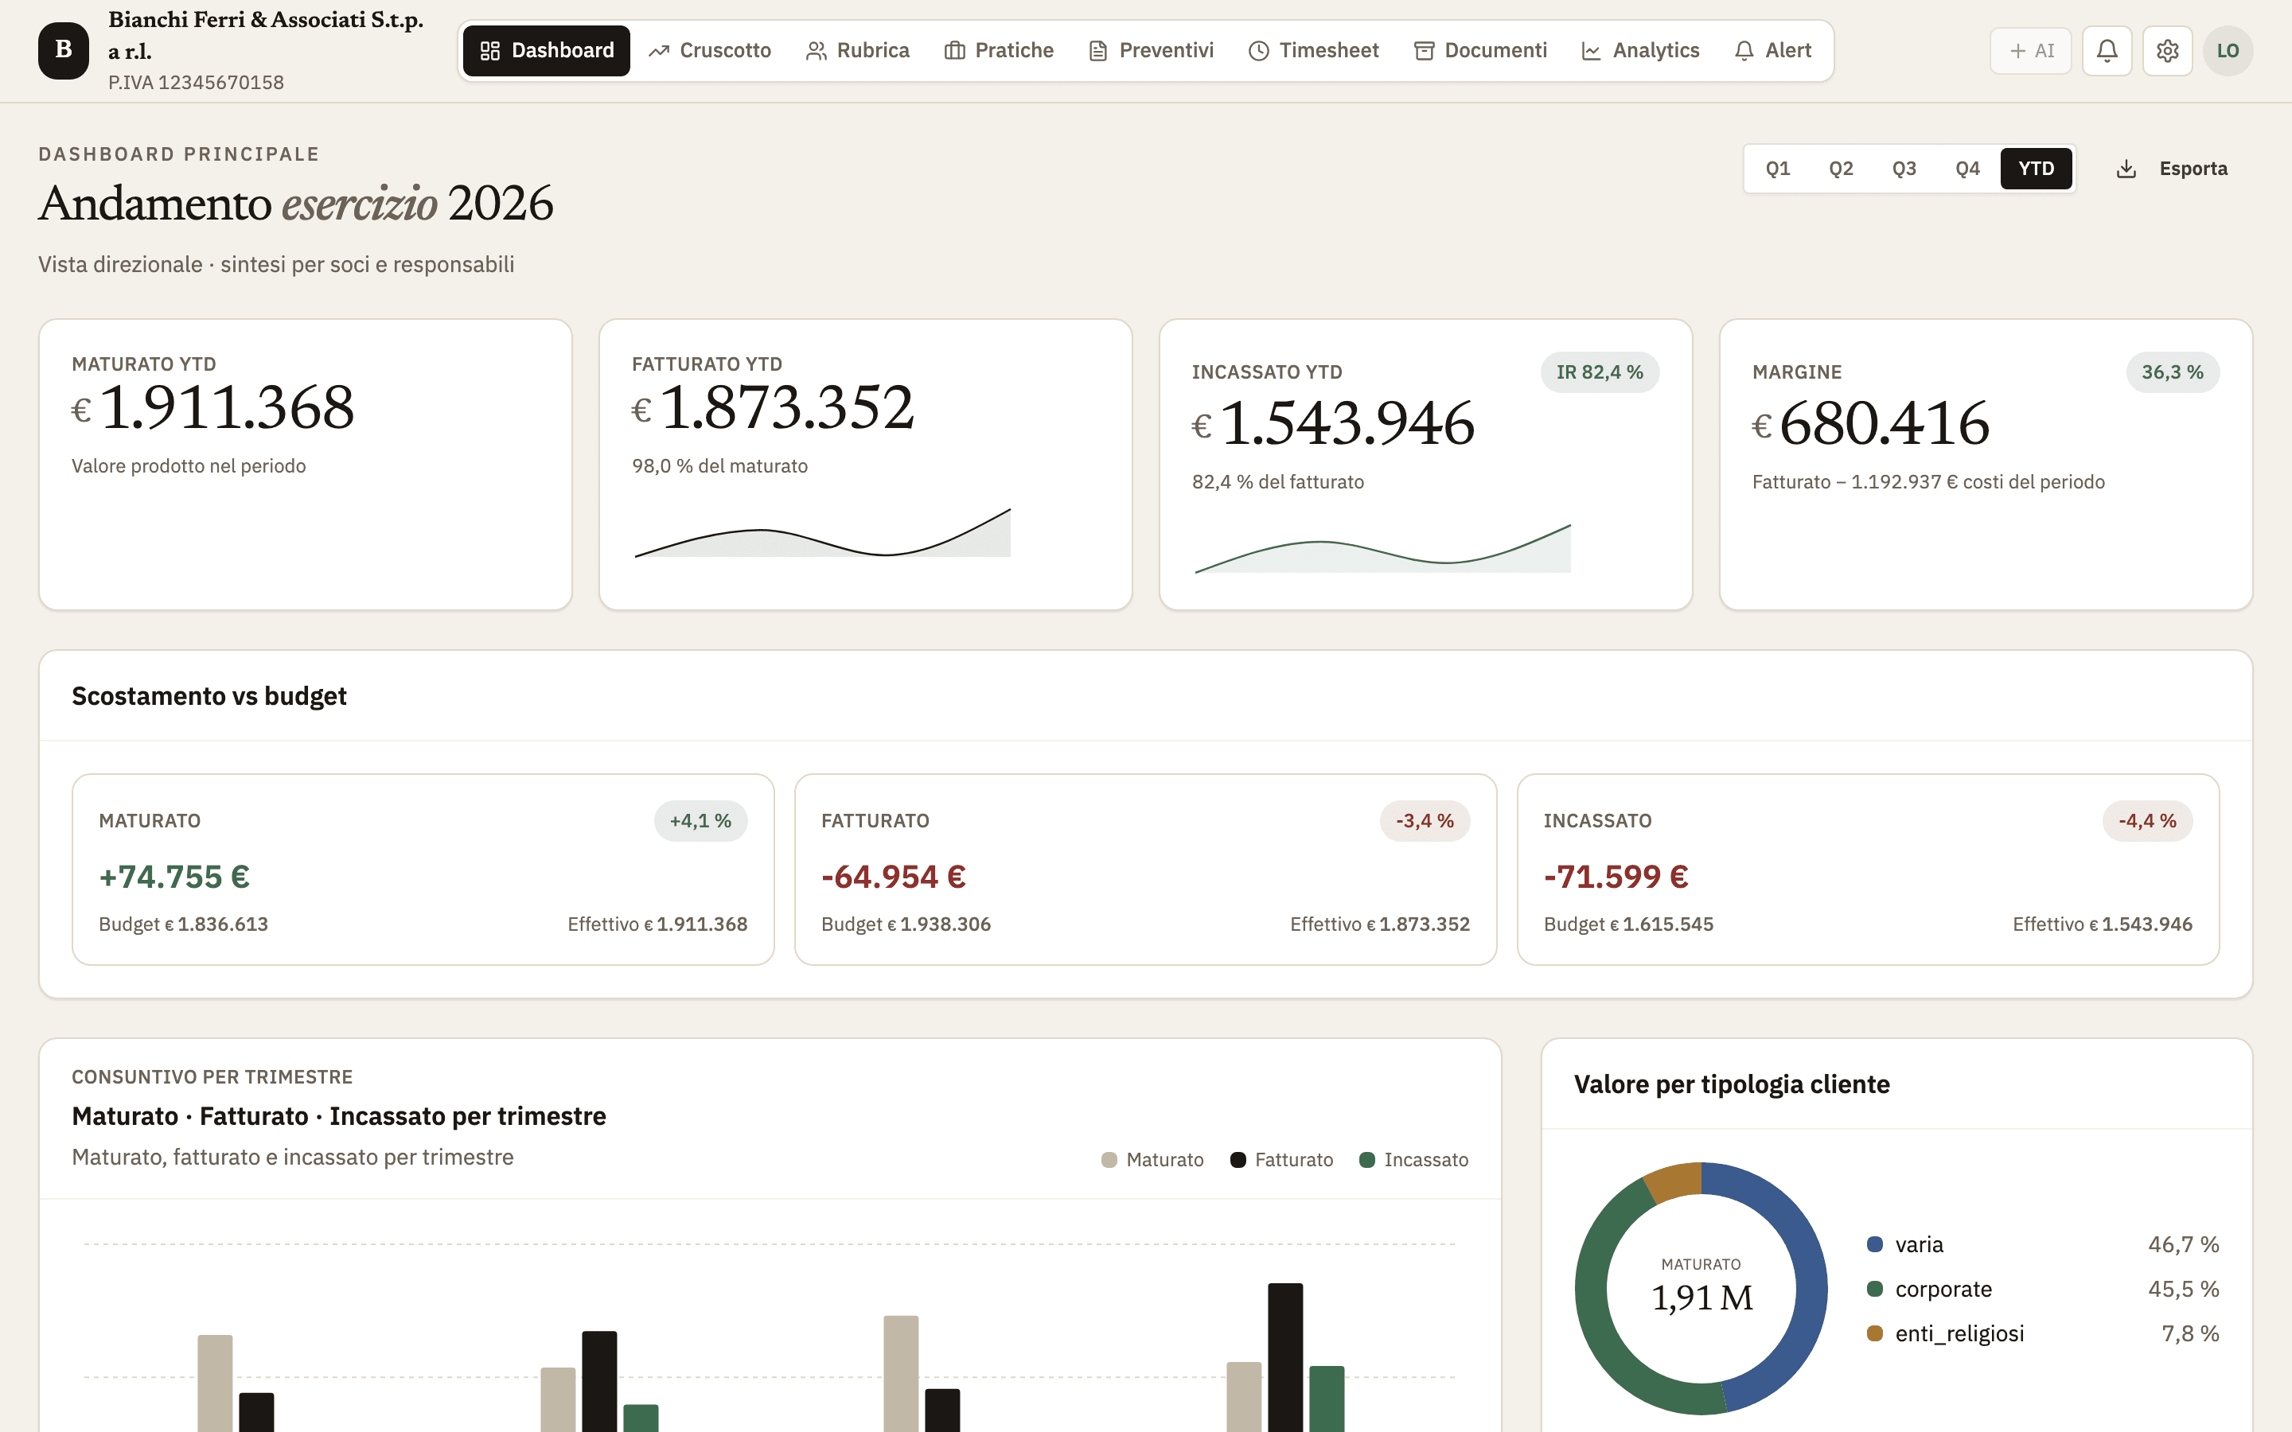Click the € 1.911.368 Maturato YTD value
The width and height of the screenshot is (2292, 1432).
213,408
